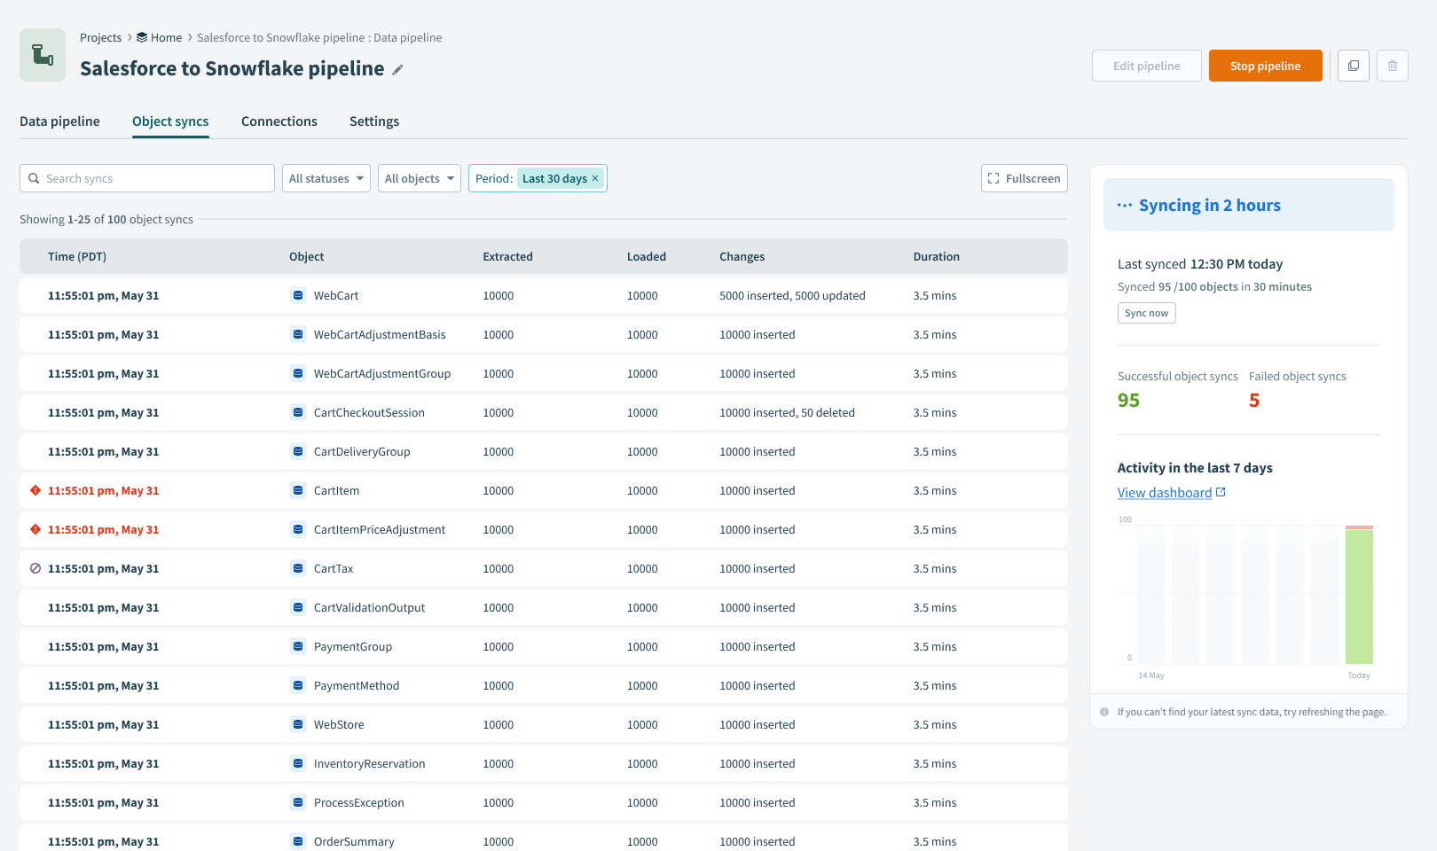Viewport: 1437px width, 851px height.
Task: Click the Projects breadcrumb link
Action: [x=100, y=37]
